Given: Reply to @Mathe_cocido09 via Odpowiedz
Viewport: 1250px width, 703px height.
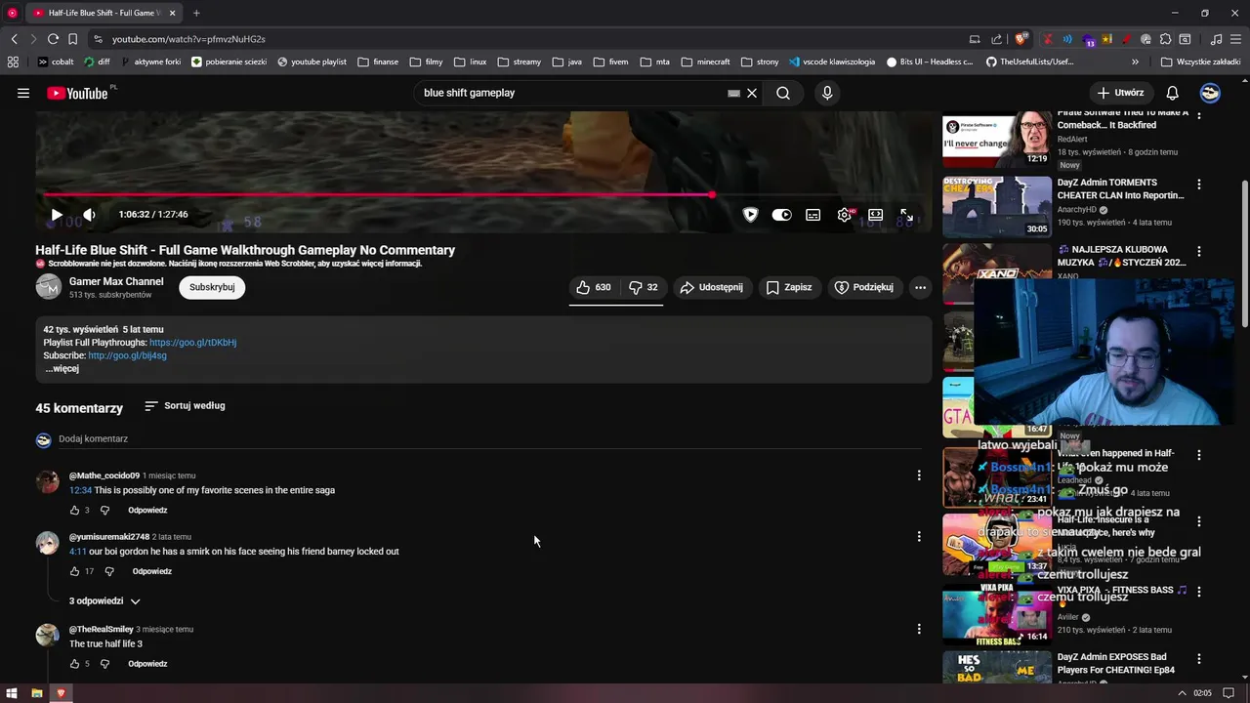Looking at the screenshot, I should [x=147, y=510].
